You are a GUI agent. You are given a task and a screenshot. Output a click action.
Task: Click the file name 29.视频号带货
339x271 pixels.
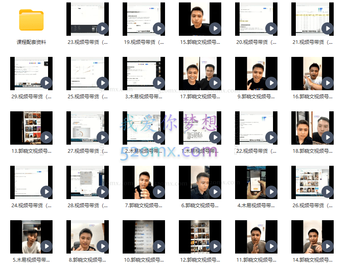click(x=31, y=97)
